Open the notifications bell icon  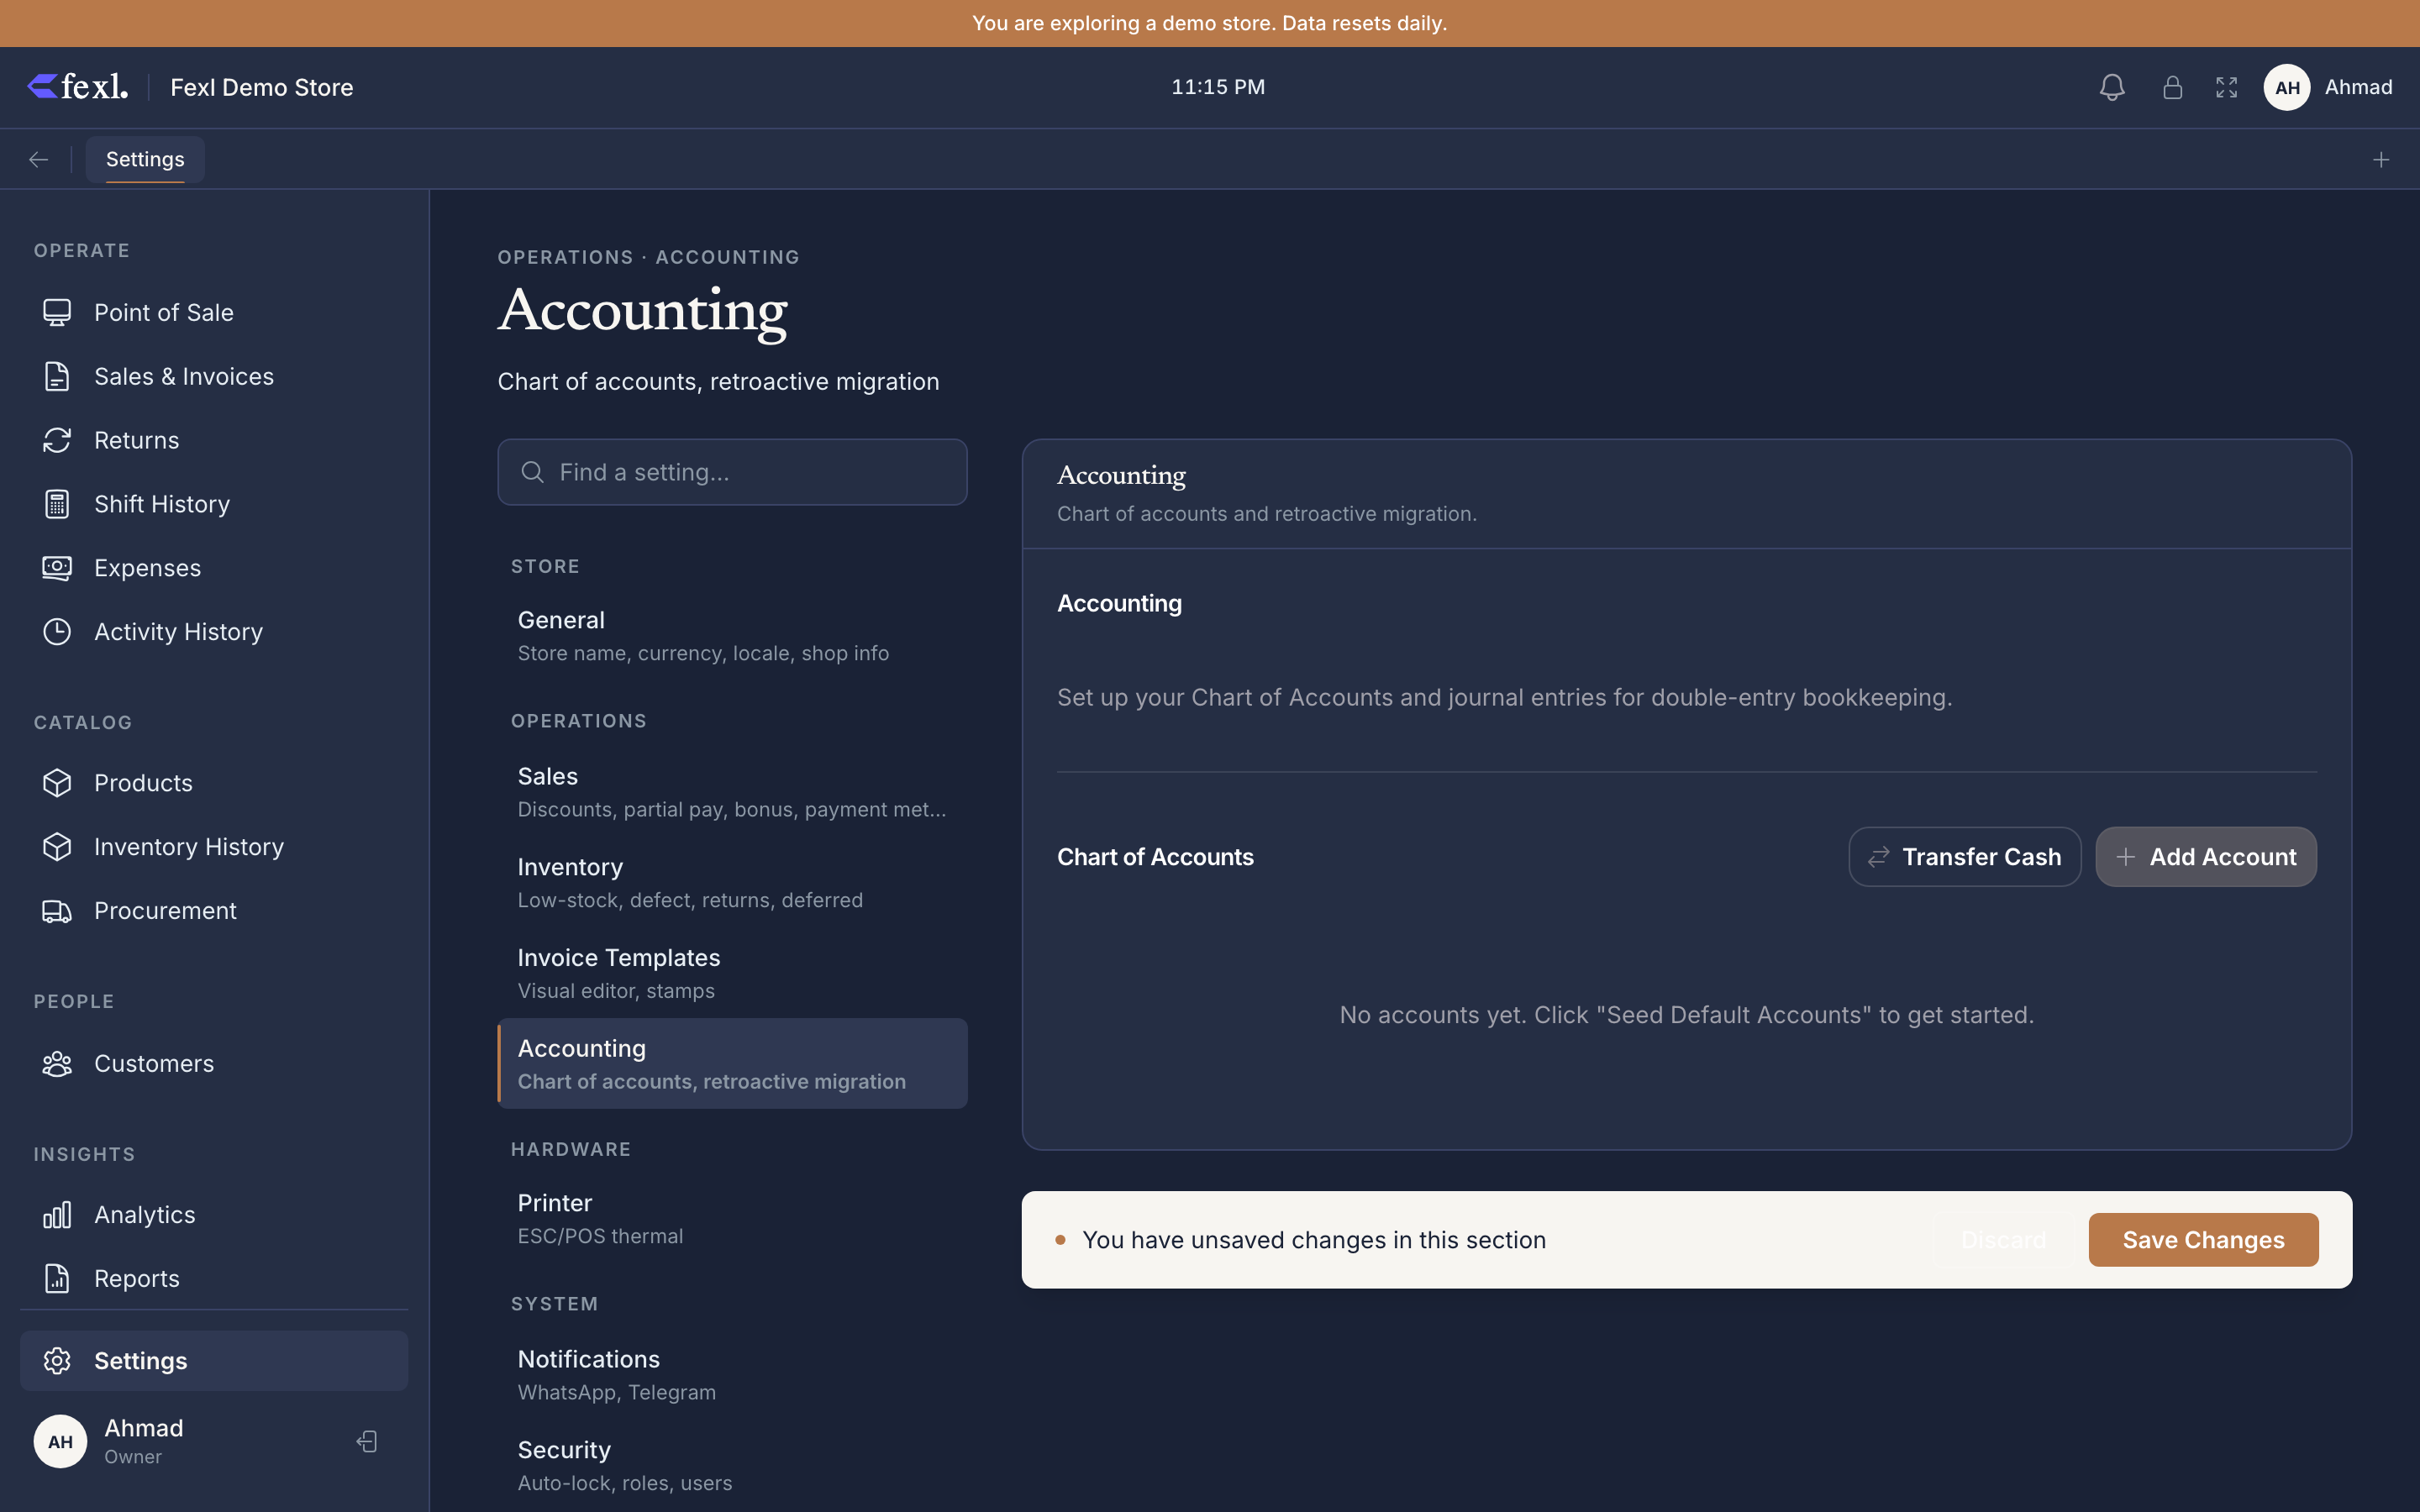pyautogui.click(x=2111, y=87)
